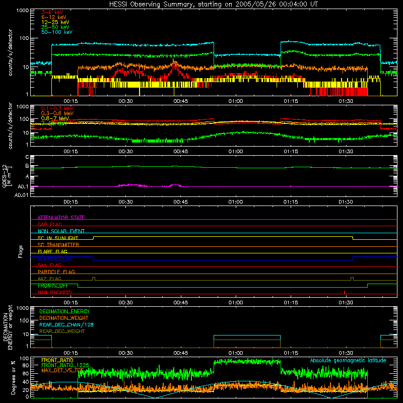Image resolution: width=403 pixels, height=403 pixels.
Task: Select the SC_TRANSMITTER flag label
Action: [x=58, y=245]
